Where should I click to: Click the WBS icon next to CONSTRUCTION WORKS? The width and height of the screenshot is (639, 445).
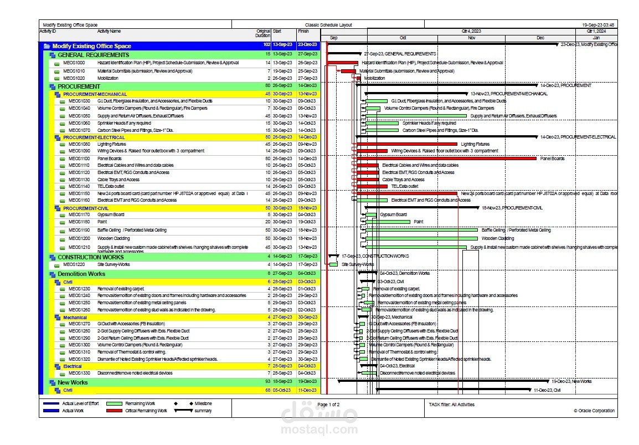click(x=53, y=257)
